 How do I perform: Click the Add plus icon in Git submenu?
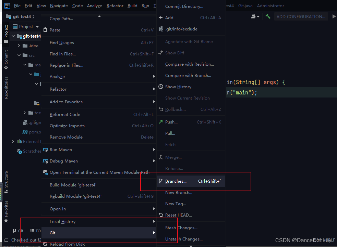click(x=160, y=17)
